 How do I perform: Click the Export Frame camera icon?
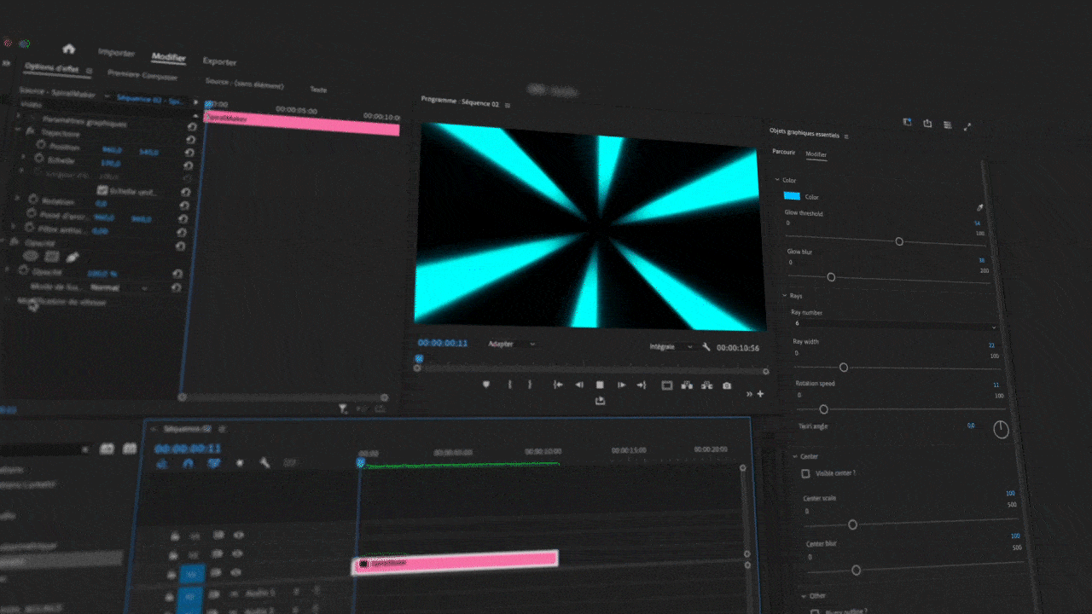click(x=727, y=385)
